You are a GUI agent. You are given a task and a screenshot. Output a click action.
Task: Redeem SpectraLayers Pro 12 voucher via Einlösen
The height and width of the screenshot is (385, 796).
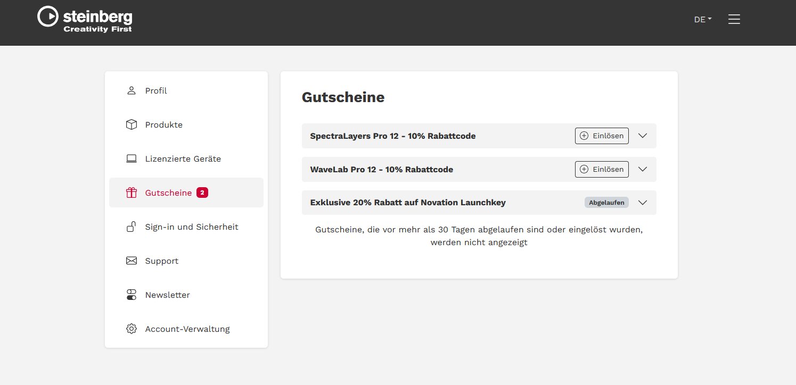[x=602, y=136]
